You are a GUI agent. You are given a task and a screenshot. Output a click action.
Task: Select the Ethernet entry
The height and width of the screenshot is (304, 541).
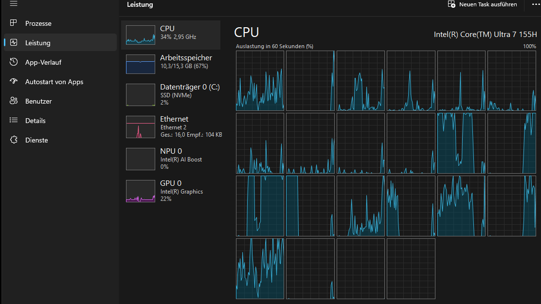tap(171, 126)
